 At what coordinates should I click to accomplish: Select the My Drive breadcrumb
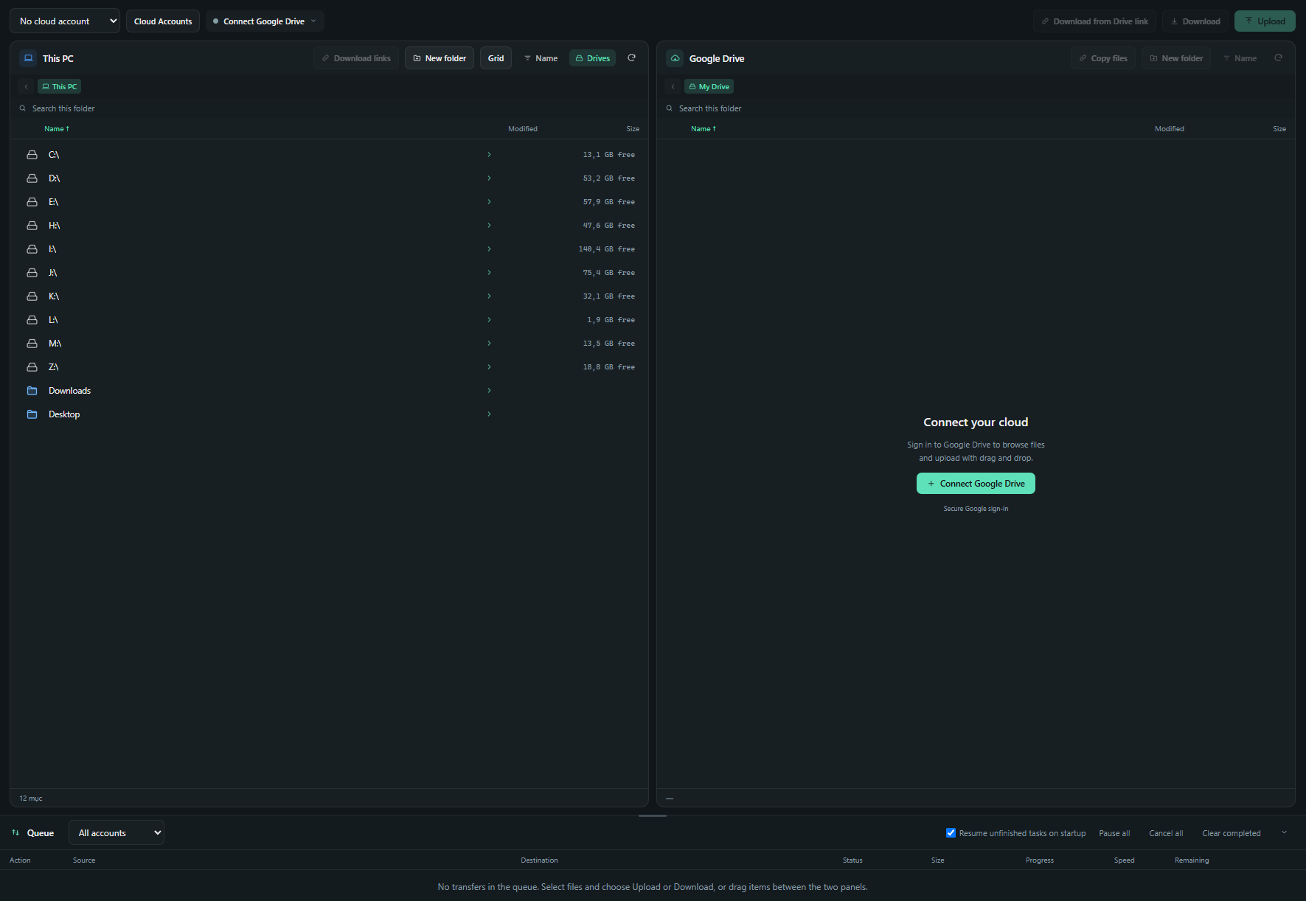709,86
